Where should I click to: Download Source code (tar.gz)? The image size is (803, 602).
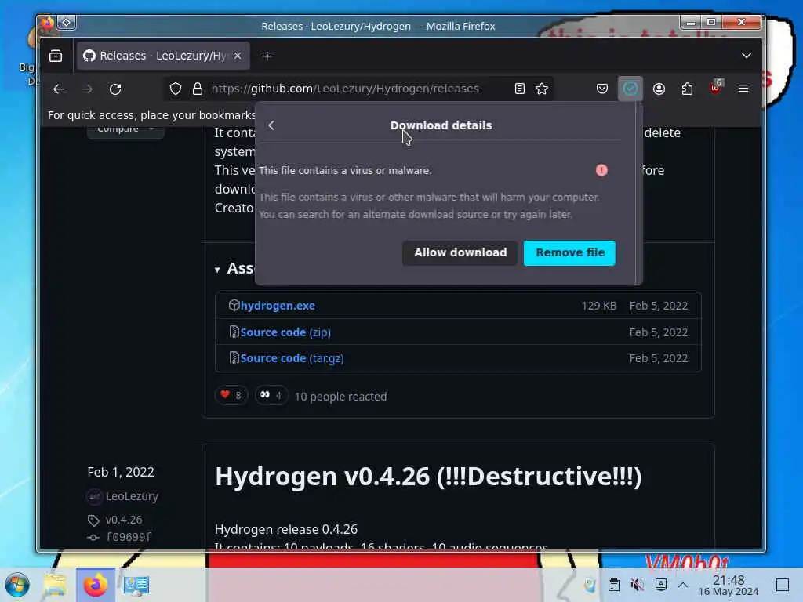click(292, 358)
